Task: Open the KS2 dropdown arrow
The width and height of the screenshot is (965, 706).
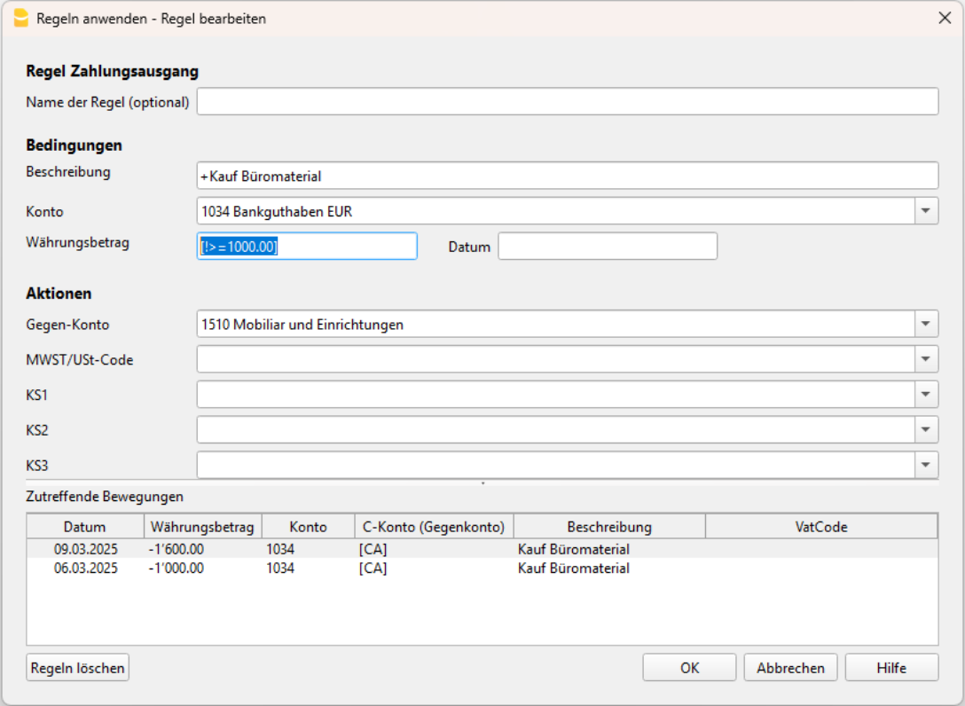Action: point(926,430)
